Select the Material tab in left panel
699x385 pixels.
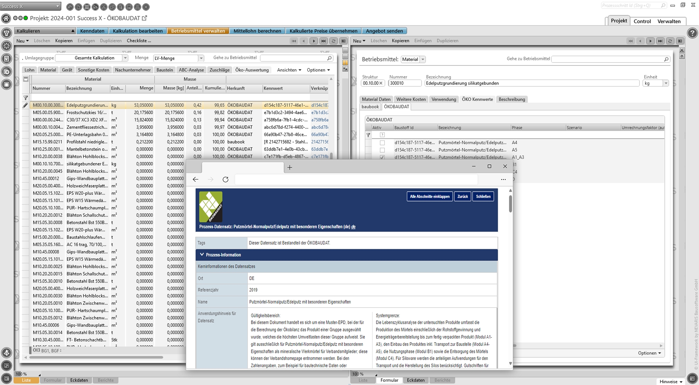click(48, 70)
